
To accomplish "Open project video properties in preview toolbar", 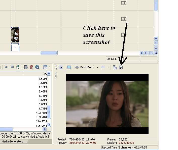I will tap(61, 67).
